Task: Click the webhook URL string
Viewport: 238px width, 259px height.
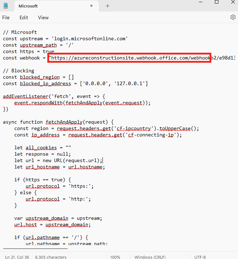Action: 142,58
